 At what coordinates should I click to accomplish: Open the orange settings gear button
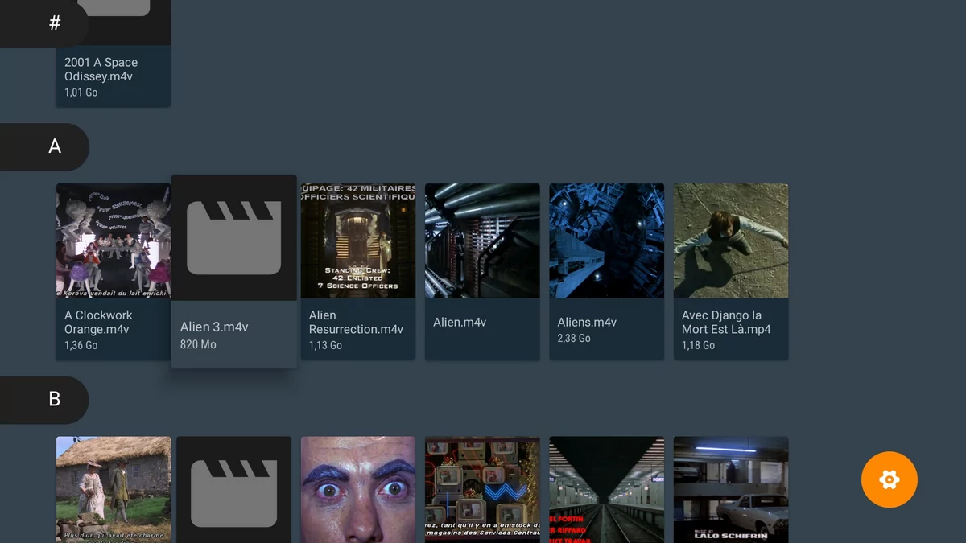889,480
